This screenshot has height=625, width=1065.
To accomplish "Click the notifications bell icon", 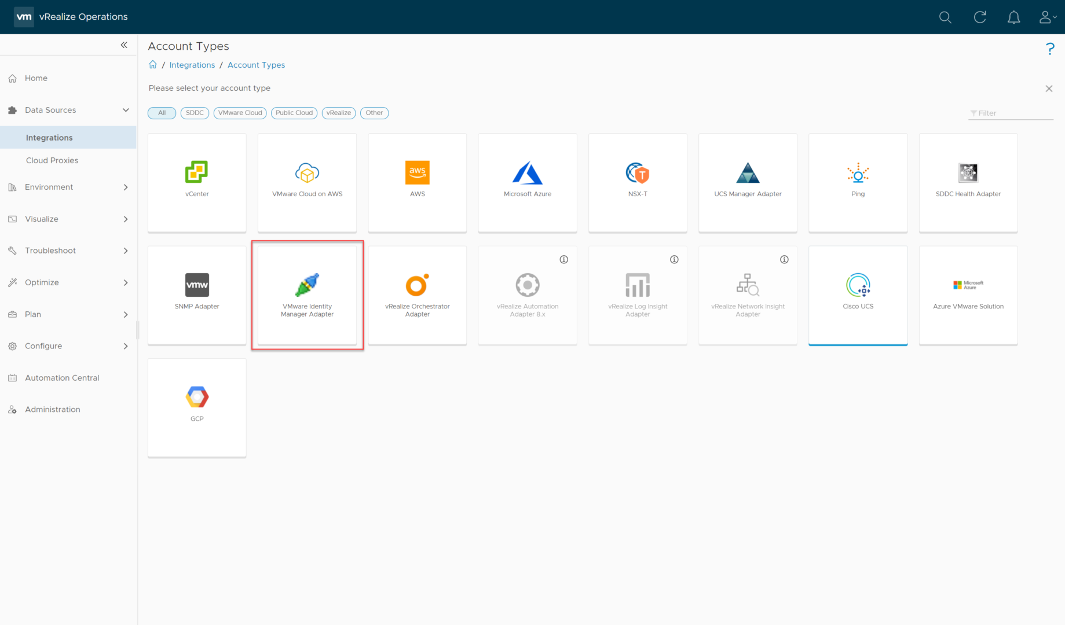I will (x=1013, y=17).
